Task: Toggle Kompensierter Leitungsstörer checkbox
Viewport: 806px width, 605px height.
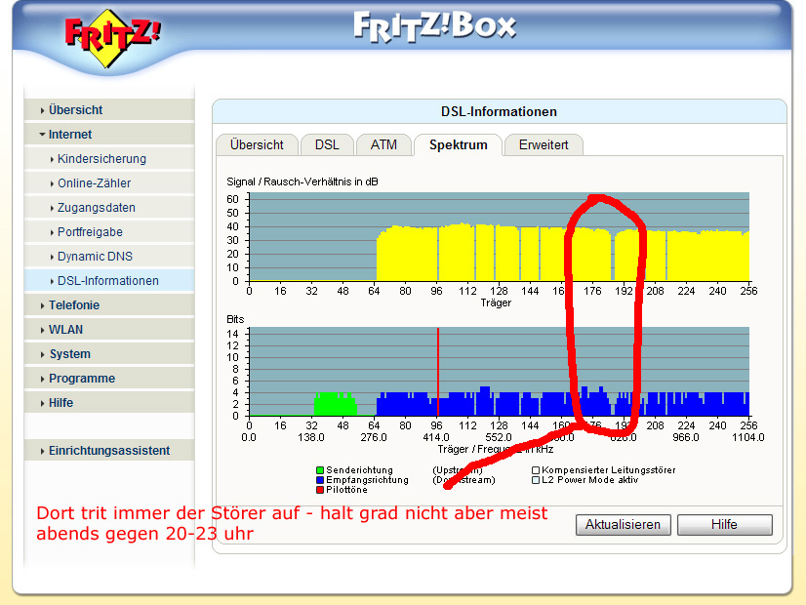Action: 536,470
